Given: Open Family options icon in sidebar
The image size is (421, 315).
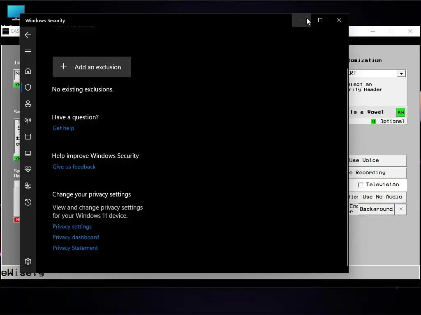Looking at the screenshot, I should 28,186.
